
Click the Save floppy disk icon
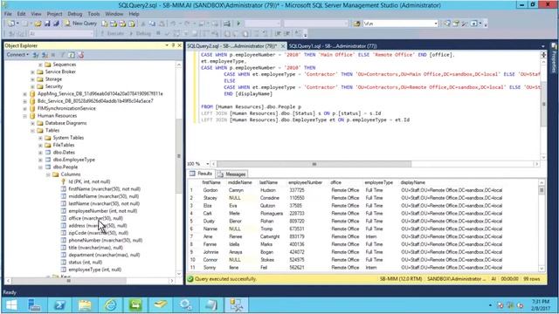click(47, 24)
